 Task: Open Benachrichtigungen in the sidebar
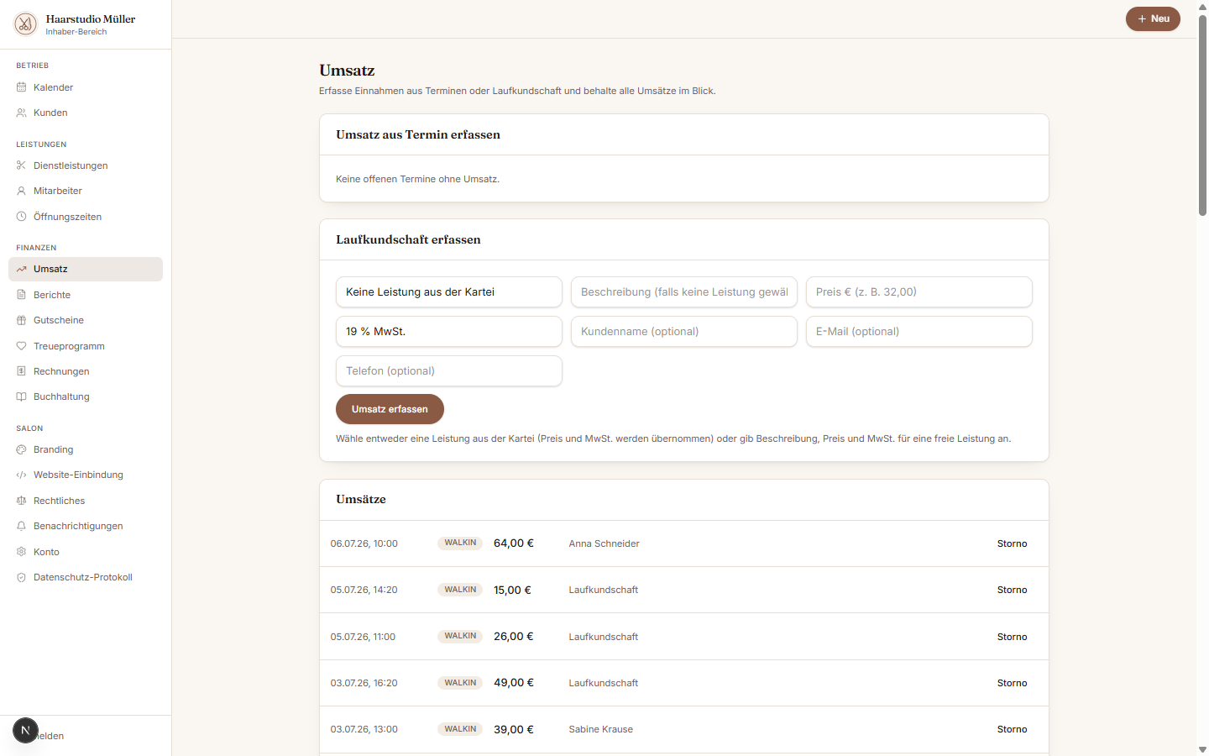[x=86, y=526]
